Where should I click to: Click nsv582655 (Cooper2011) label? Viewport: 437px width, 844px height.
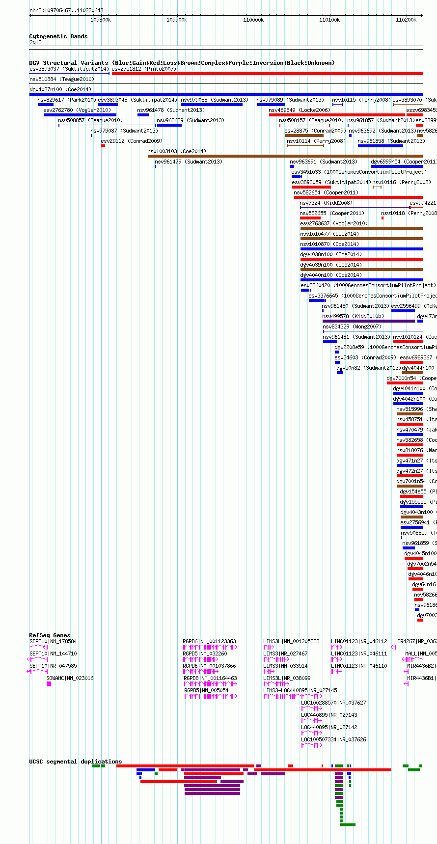(332, 213)
